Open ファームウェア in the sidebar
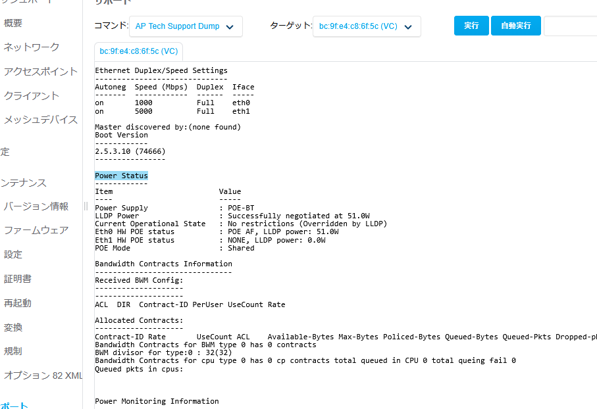The height and width of the screenshot is (409, 597). 36,230
